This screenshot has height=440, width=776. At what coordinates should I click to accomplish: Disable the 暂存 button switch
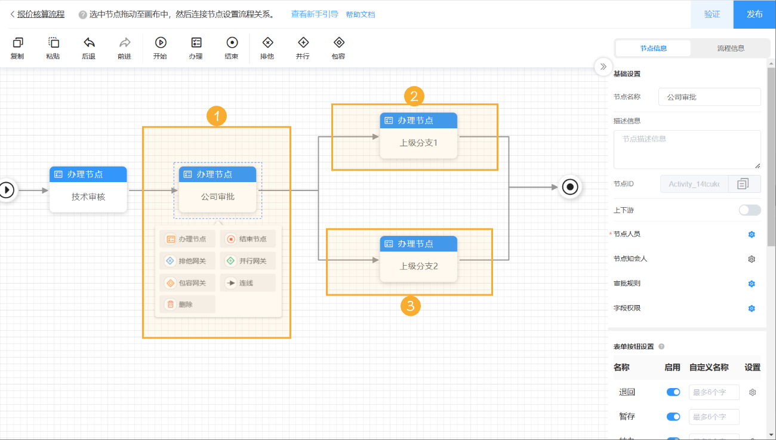pyautogui.click(x=673, y=417)
